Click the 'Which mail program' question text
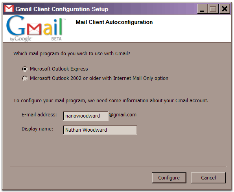This screenshot has width=234, height=192. pyautogui.click(x=72, y=54)
